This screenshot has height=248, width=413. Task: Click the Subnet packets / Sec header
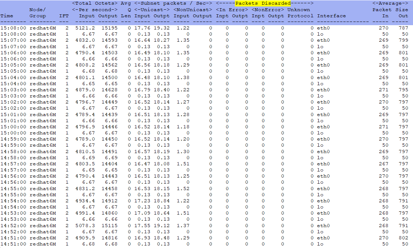[173, 3]
